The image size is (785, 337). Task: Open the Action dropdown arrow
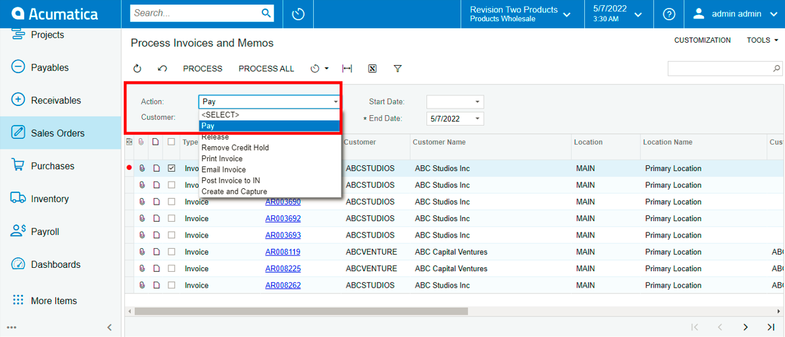[336, 101]
